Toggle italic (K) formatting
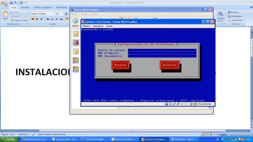The image size is (253, 142). tap(37, 19)
